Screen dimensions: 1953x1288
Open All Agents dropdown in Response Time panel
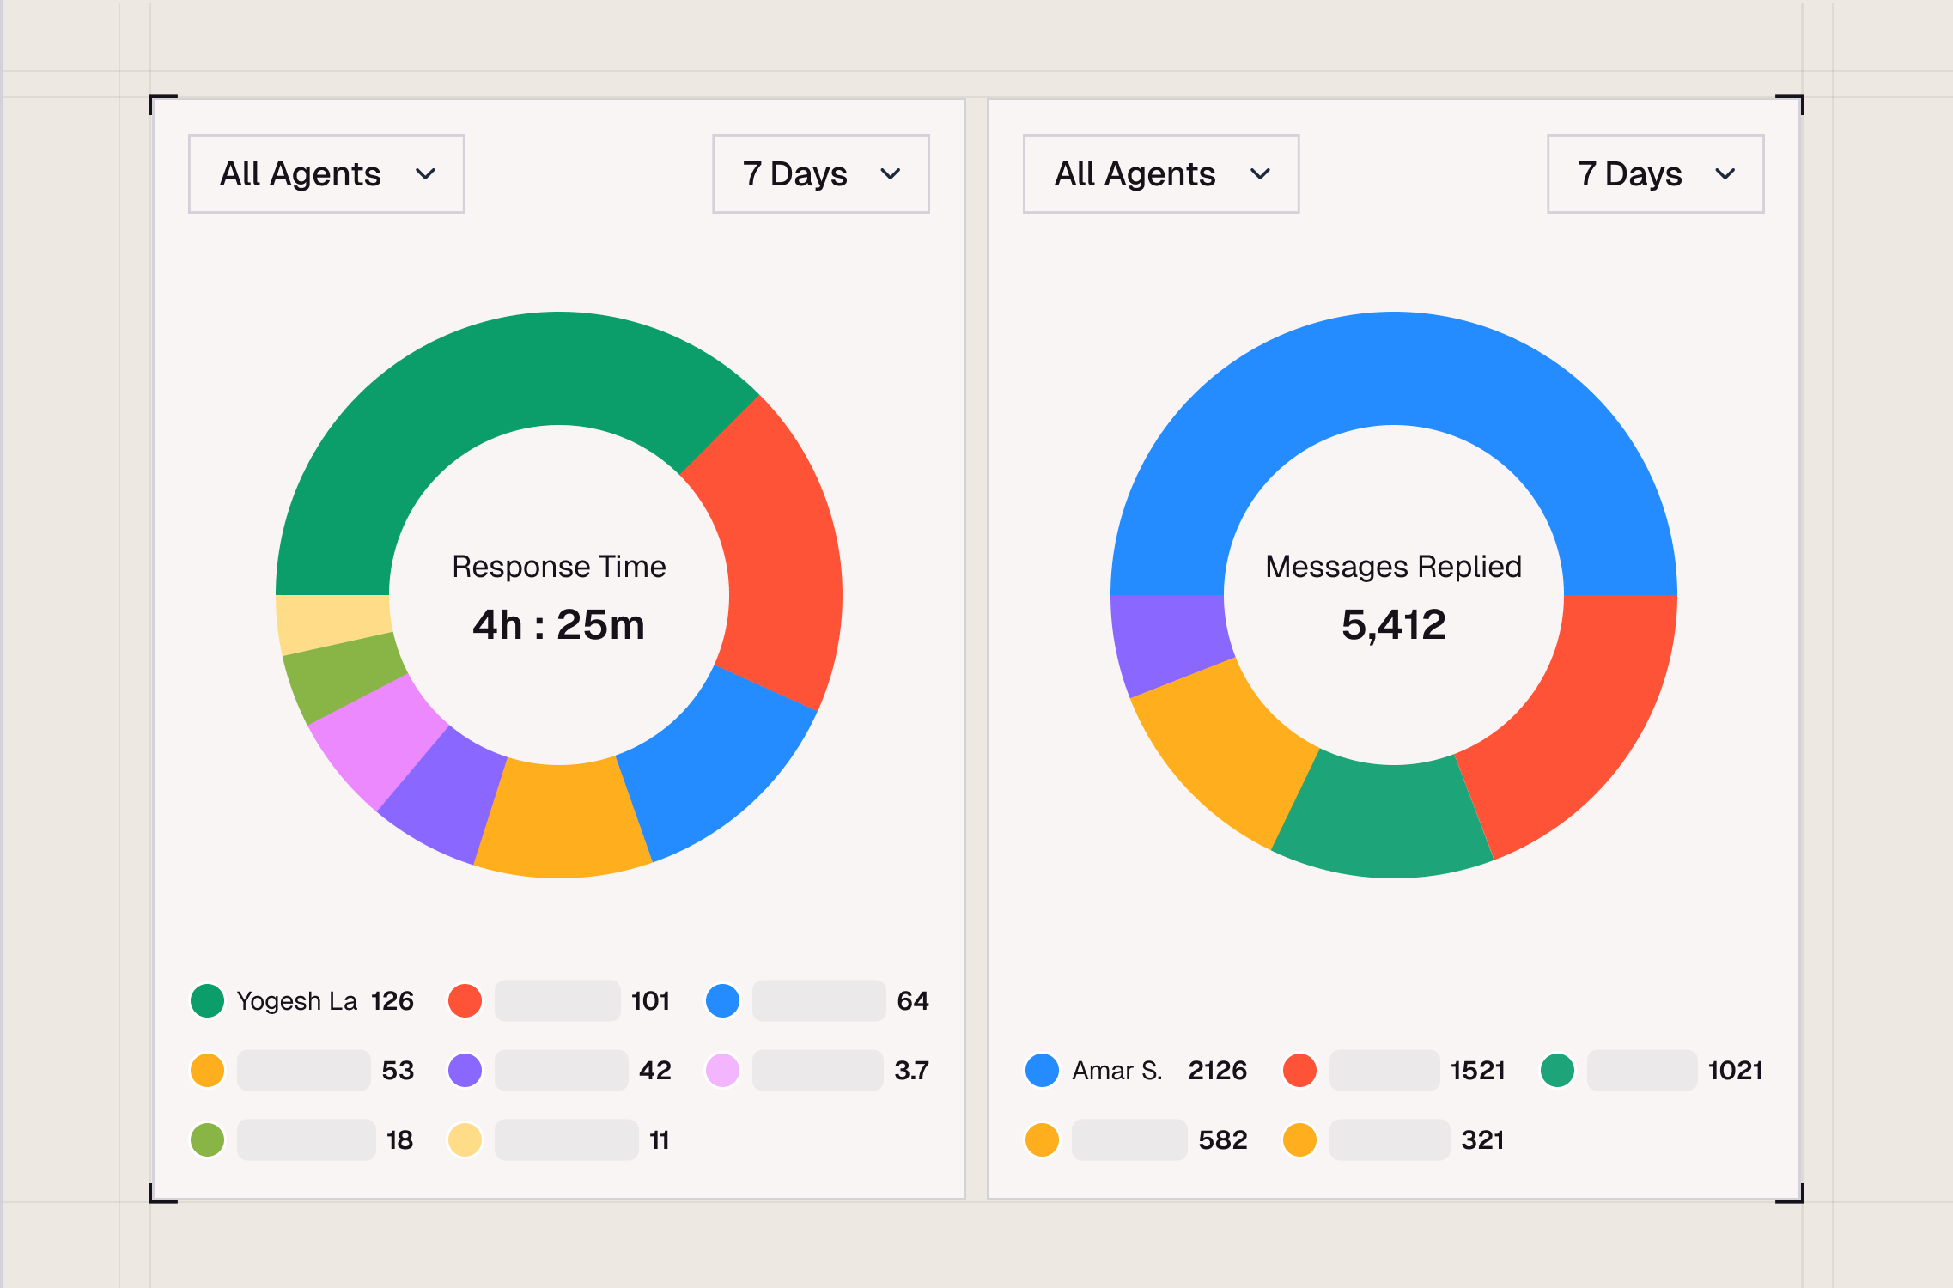click(326, 173)
